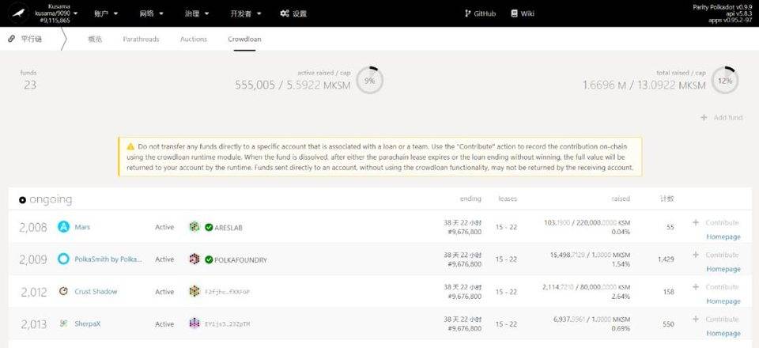
Task: Open Homepage link for Mars
Action: click(x=723, y=236)
